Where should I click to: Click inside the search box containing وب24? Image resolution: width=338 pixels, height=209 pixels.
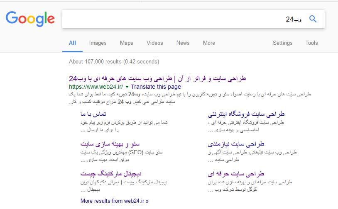point(193,19)
